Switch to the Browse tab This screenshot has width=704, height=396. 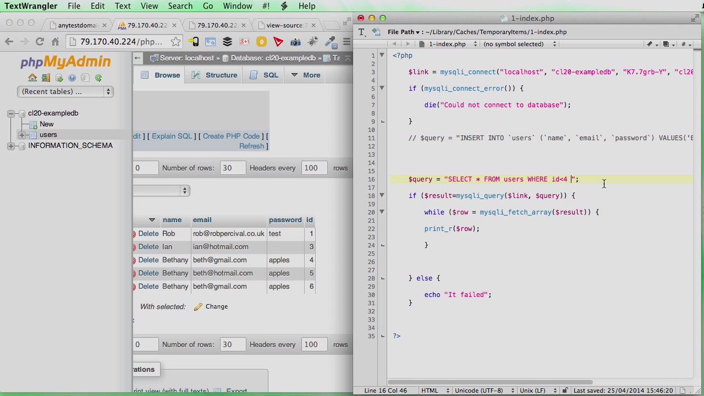click(x=161, y=75)
